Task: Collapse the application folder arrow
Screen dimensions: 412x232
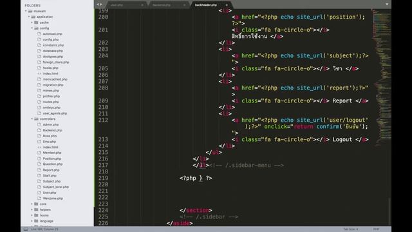Action: 29,17
